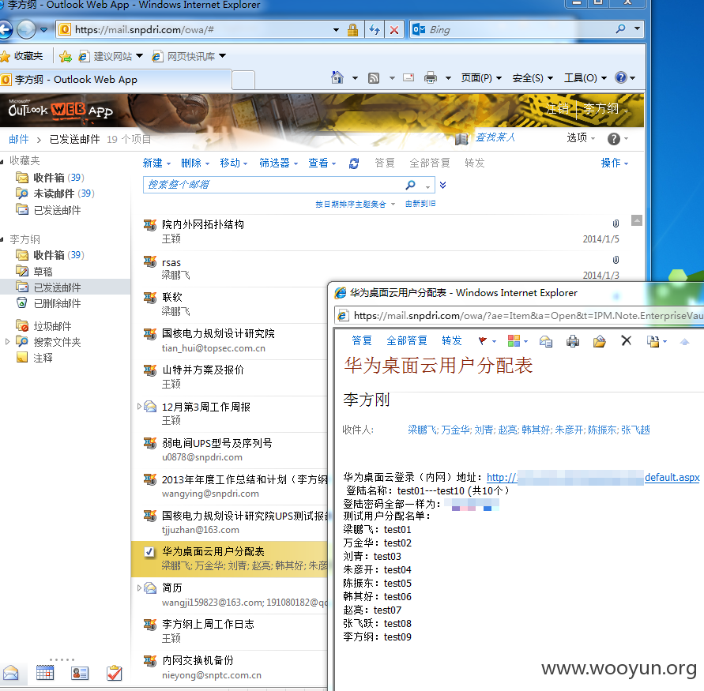Open the 移动 dropdown menu
This screenshot has width=704, height=691.
pyautogui.click(x=233, y=163)
